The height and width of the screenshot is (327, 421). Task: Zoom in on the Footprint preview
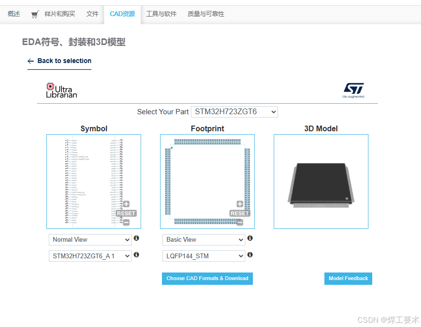(240, 204)
